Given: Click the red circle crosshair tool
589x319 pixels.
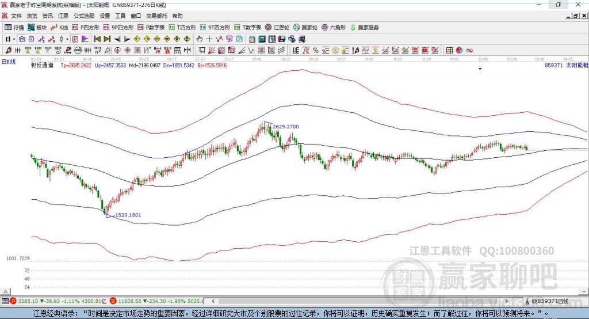Looking at the screenshot, I should [117, 51].
